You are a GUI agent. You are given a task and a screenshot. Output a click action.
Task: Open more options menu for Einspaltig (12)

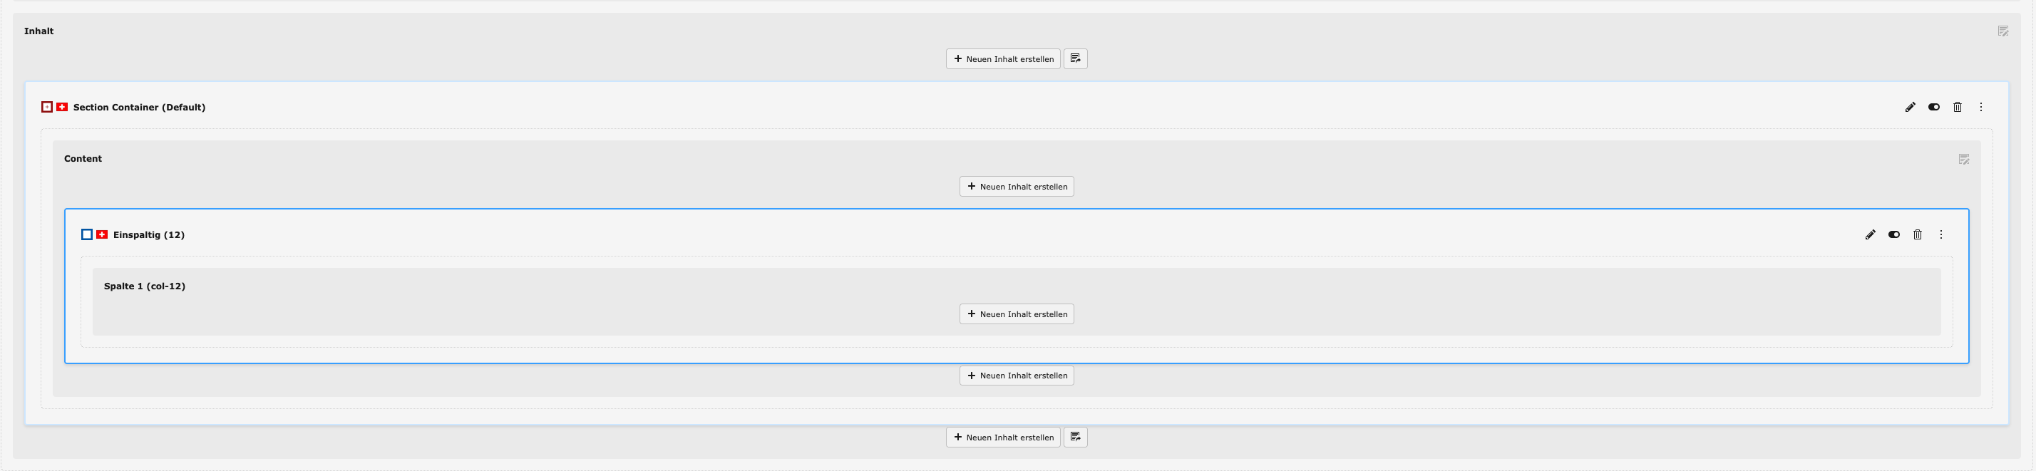tap(1940, 234)
